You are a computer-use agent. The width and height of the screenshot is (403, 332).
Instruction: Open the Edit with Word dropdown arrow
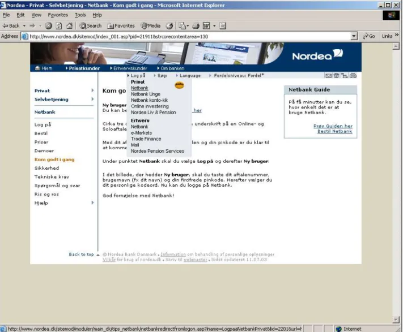214,25
